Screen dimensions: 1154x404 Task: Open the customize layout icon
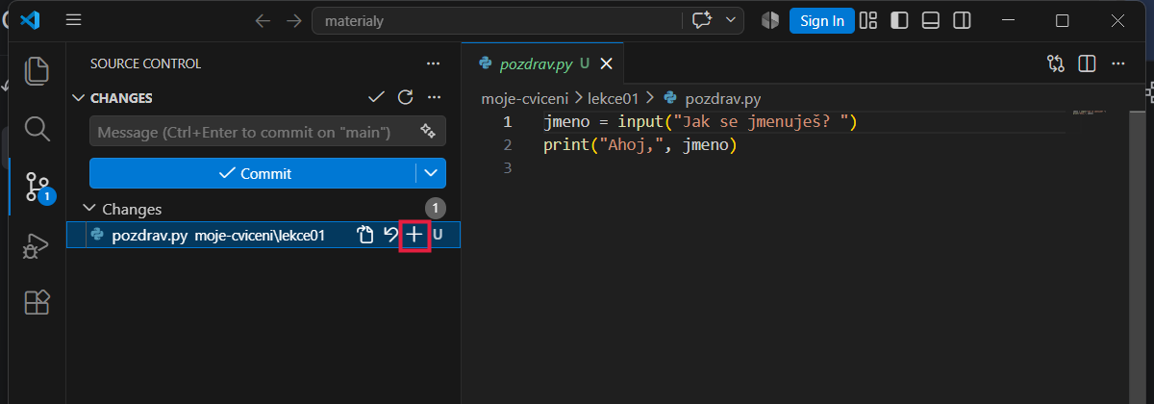pos(868,20)
